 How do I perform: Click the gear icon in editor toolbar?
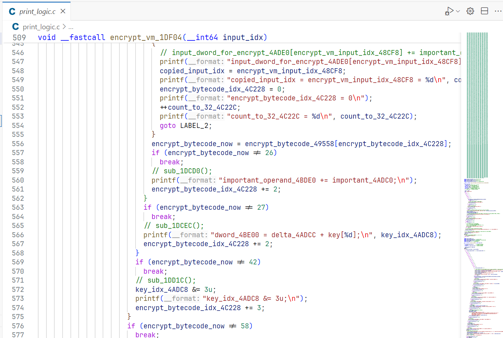point(470,11)
